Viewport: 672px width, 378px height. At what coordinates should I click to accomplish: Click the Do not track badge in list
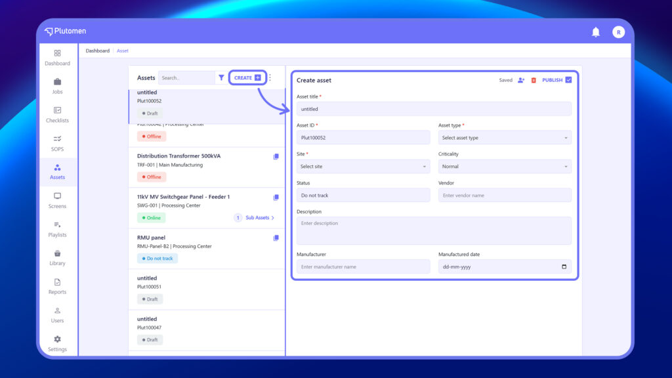157,259
